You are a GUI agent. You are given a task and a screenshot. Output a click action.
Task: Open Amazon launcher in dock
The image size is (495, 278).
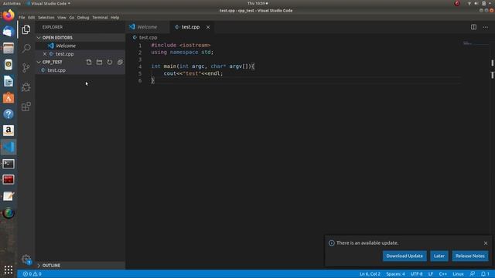(9, 131)
